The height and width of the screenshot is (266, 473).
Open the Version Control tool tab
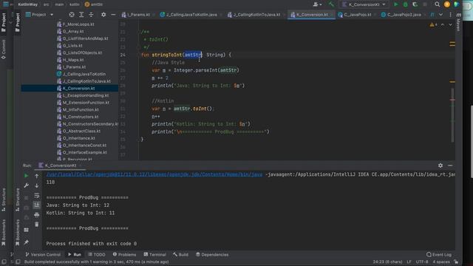click(43, 254)
